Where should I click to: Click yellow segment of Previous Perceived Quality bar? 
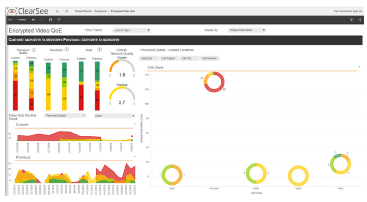pos(31,81)
